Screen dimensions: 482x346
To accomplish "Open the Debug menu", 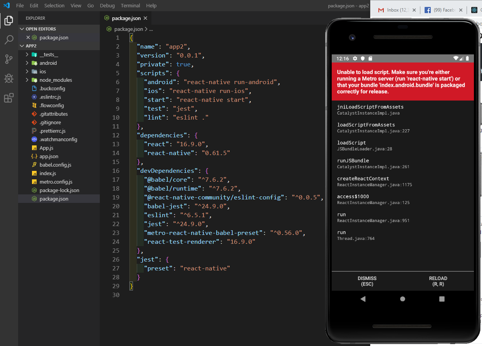I will click(x=107, y=5).
